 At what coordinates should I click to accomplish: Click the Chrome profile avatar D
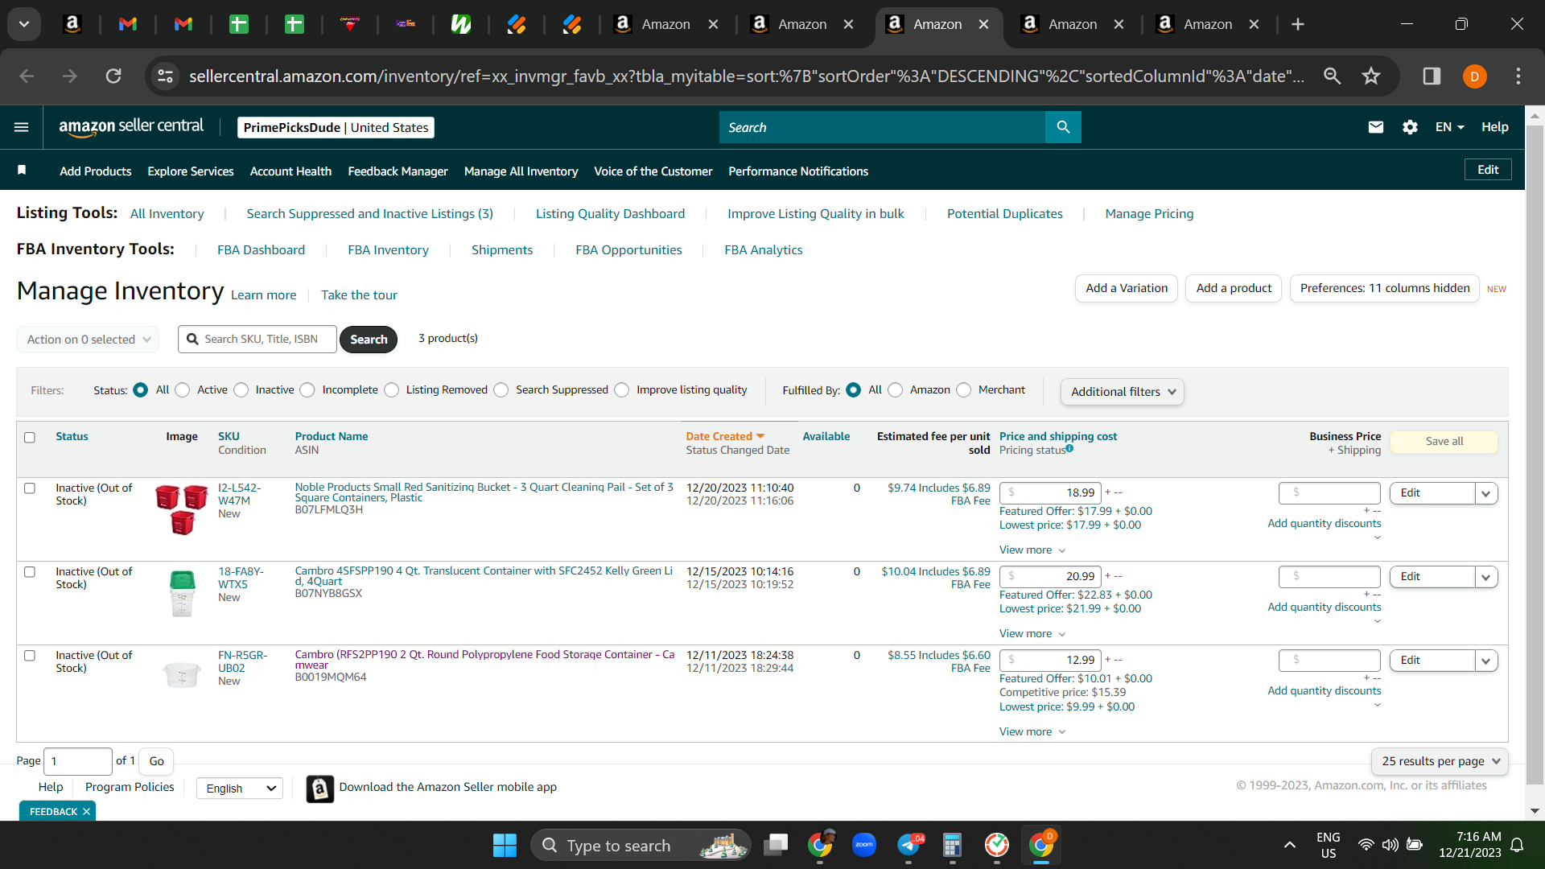coord(1474,76)
